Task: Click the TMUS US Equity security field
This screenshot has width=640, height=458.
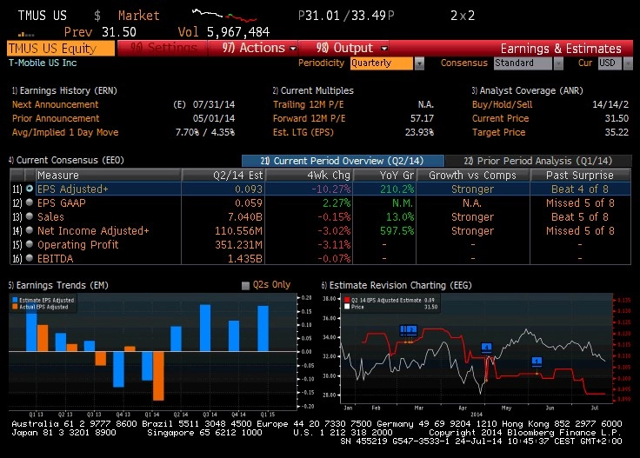Action: coord(61,49)
